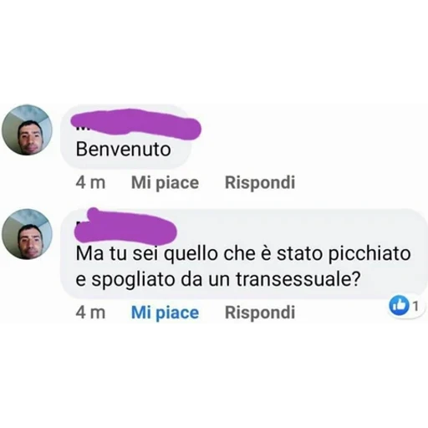The width and height of the screenshot is (428, 428).
Task: Click Rispondi under the transessuale comment
Action: pyautogui.click(x=260, y=312)
